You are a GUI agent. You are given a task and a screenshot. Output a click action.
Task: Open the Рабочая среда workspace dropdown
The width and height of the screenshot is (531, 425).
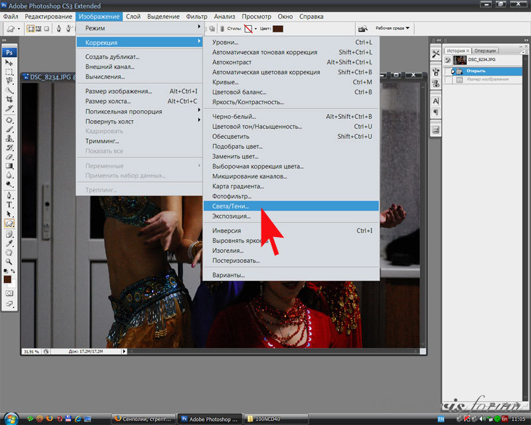click(393, 29)
